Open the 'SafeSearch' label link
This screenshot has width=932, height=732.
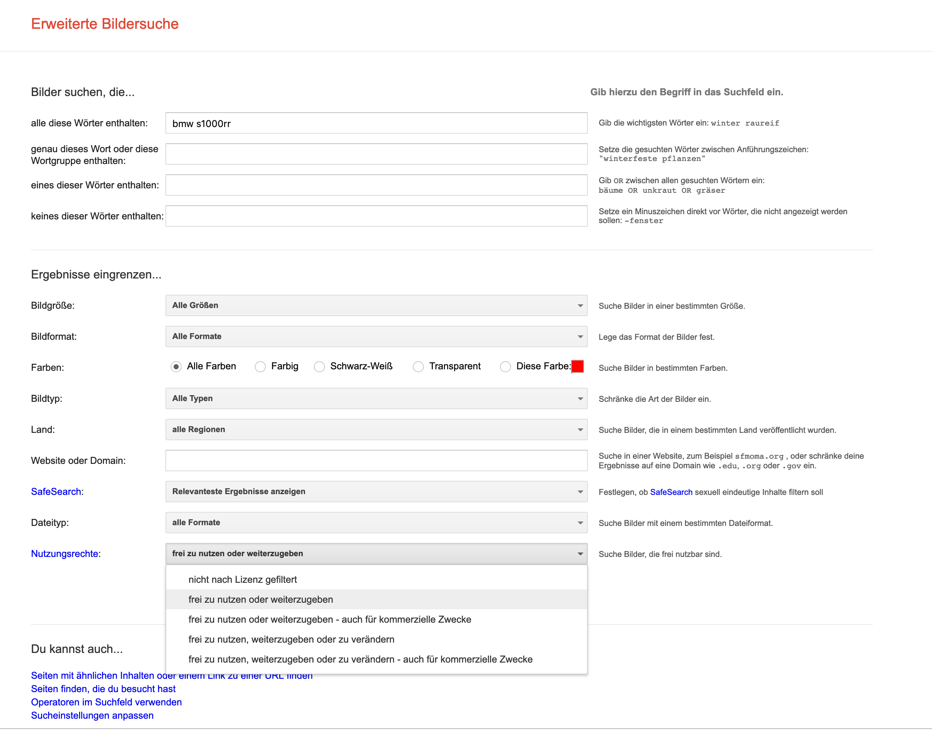(x=56, y=492)
